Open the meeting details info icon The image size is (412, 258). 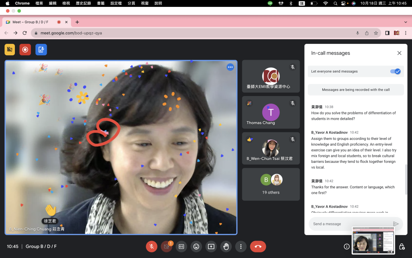346,246
